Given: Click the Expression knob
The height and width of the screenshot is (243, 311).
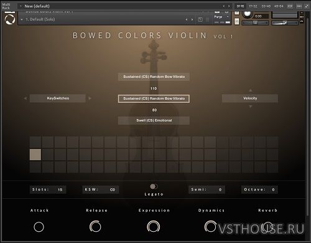Looking at the screenshot, I should click(x=154, y=226).
